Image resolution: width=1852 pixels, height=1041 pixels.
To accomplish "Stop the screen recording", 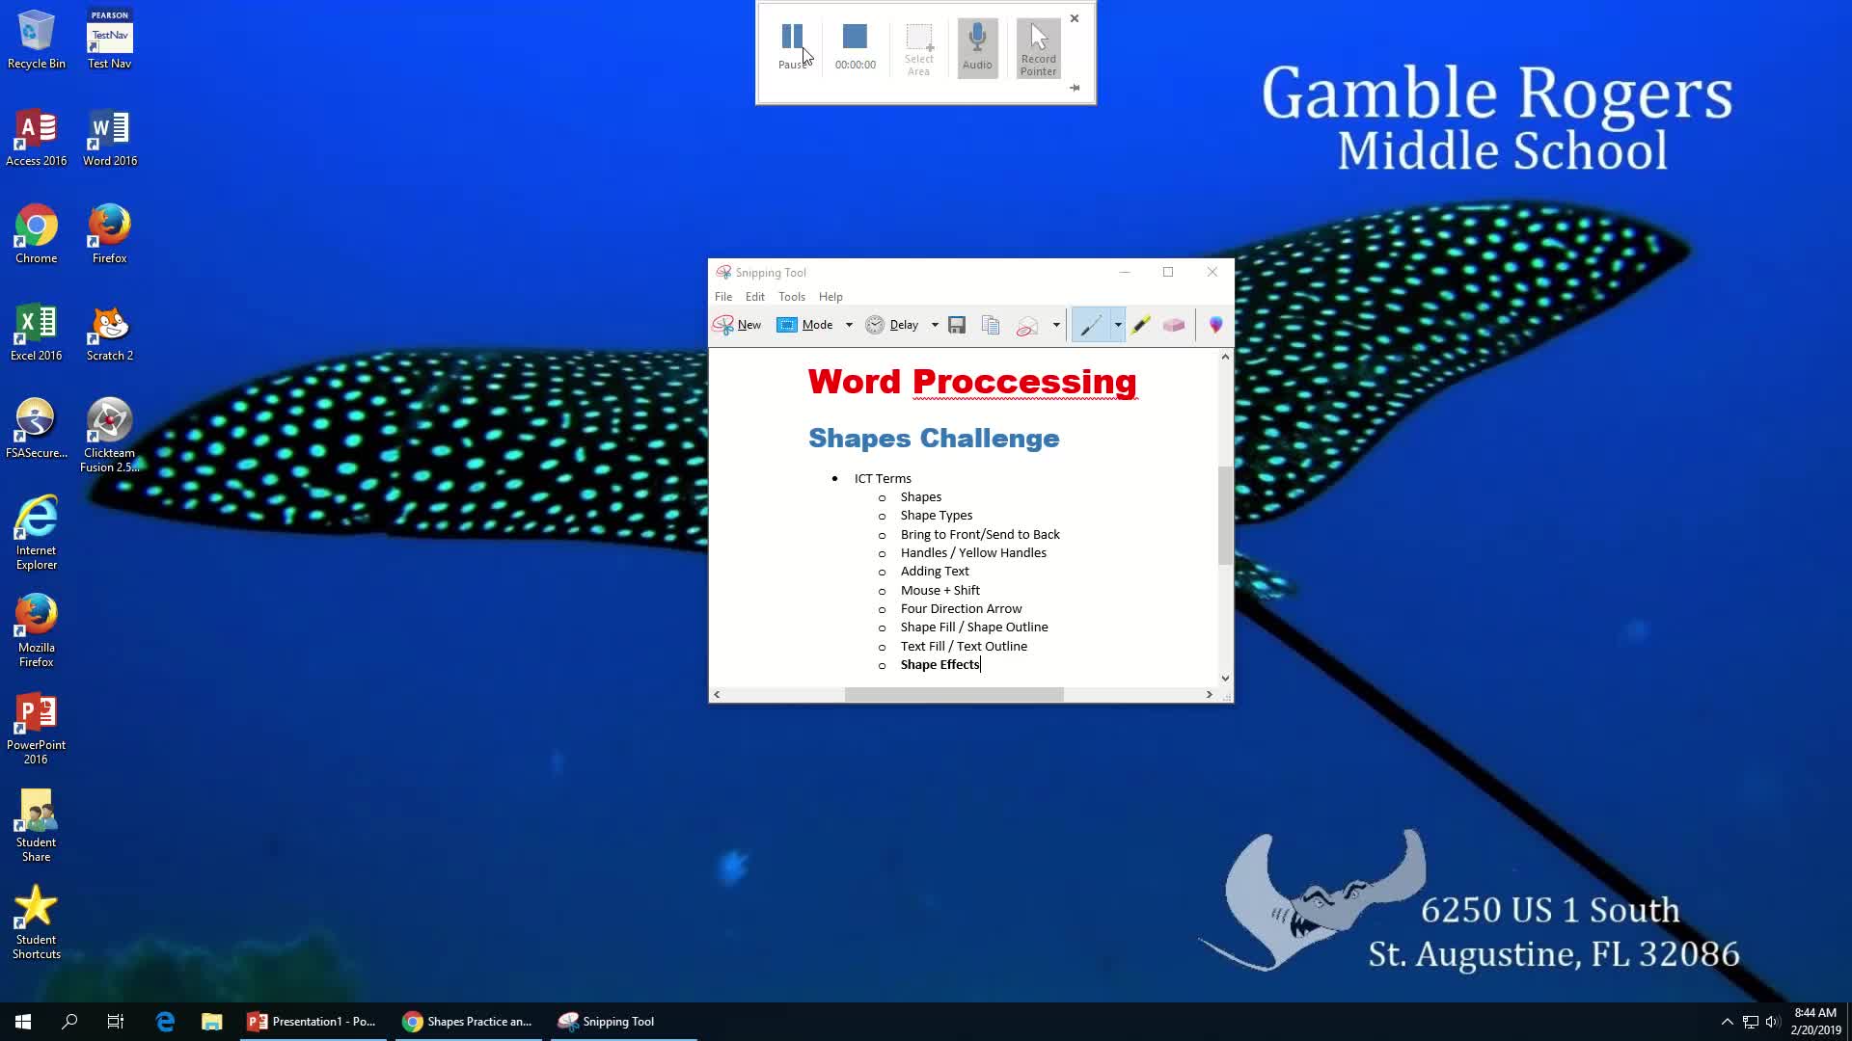I will click(856, 47).
